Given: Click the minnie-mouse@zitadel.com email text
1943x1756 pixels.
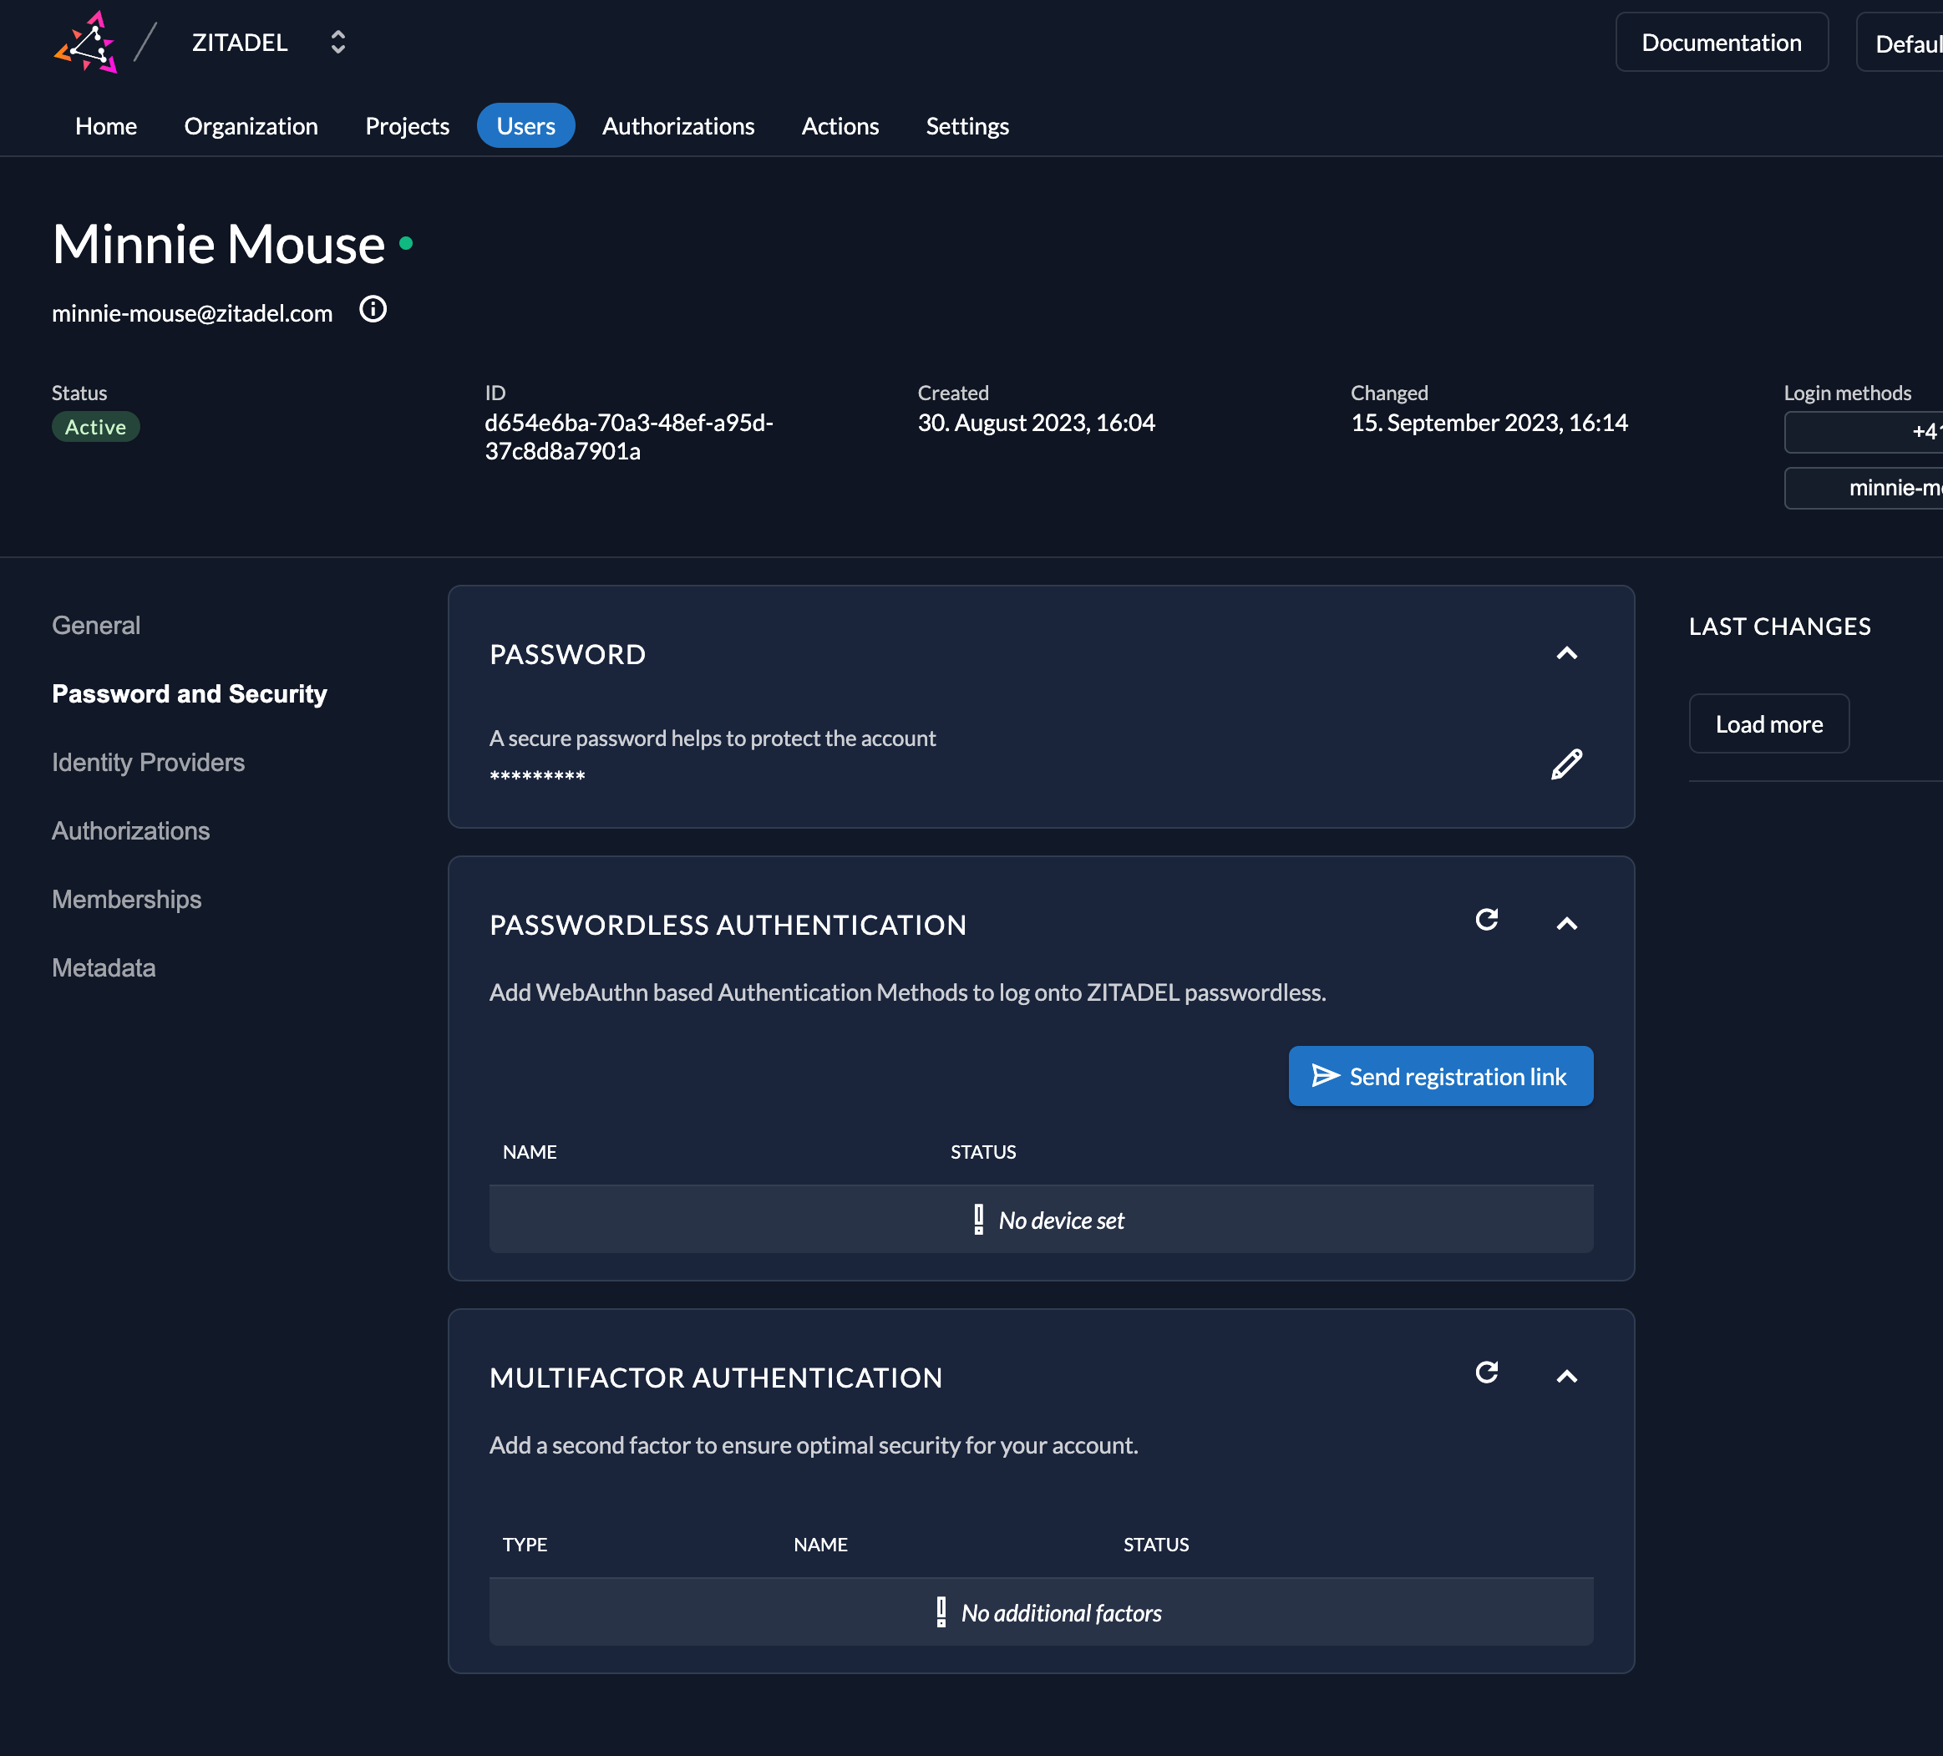Looking at the screenshot, I should (193, 313).
